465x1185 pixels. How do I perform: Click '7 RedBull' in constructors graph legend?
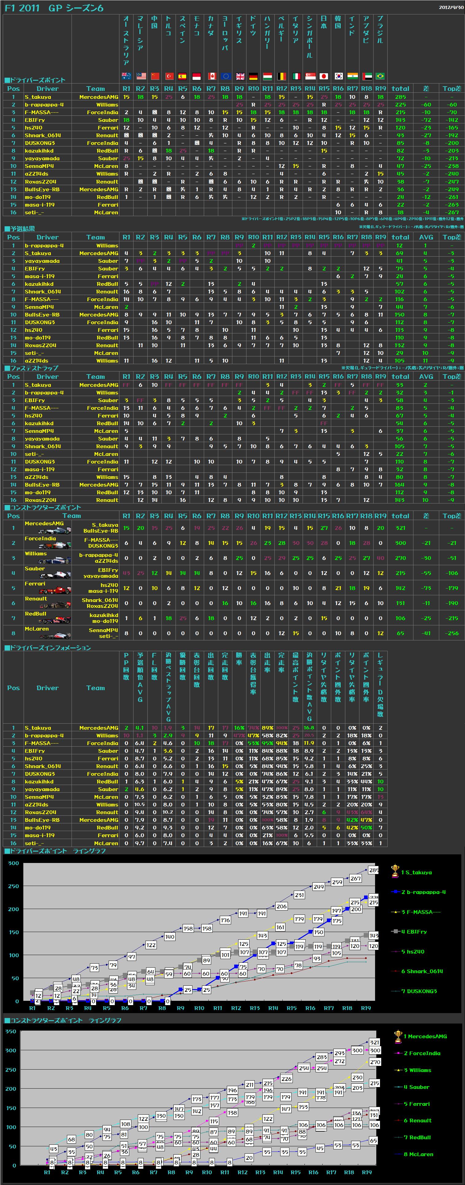pos(417,1137)
